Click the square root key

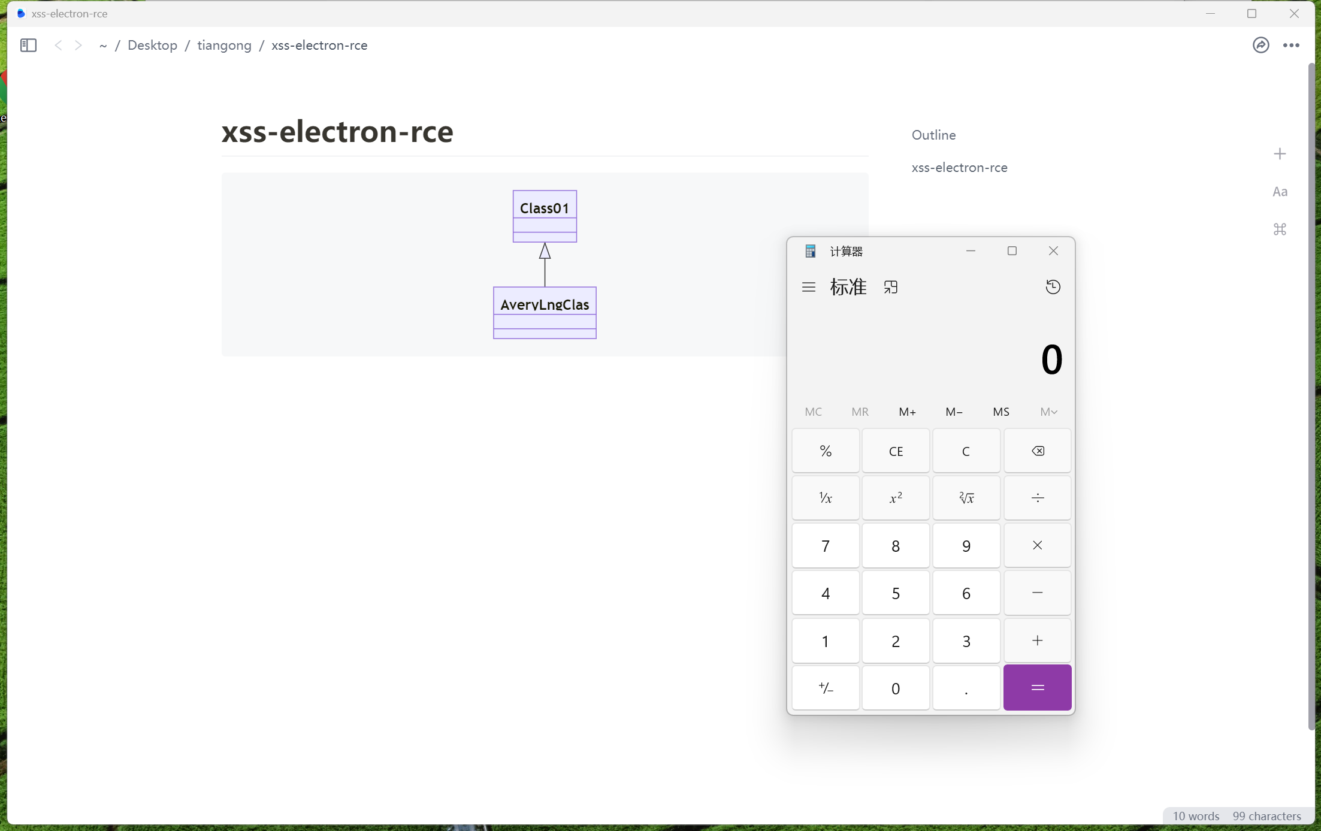(x=966, y=498)
